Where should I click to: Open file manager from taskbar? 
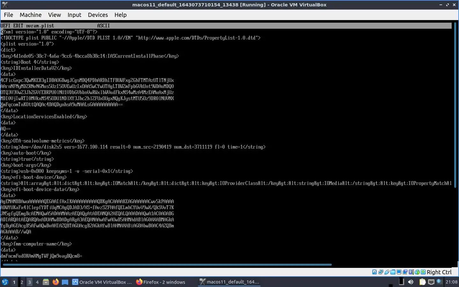[46, 282]
